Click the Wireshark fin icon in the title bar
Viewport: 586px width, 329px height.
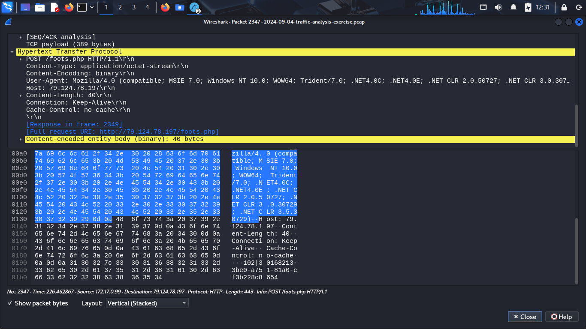click(8, 22)
